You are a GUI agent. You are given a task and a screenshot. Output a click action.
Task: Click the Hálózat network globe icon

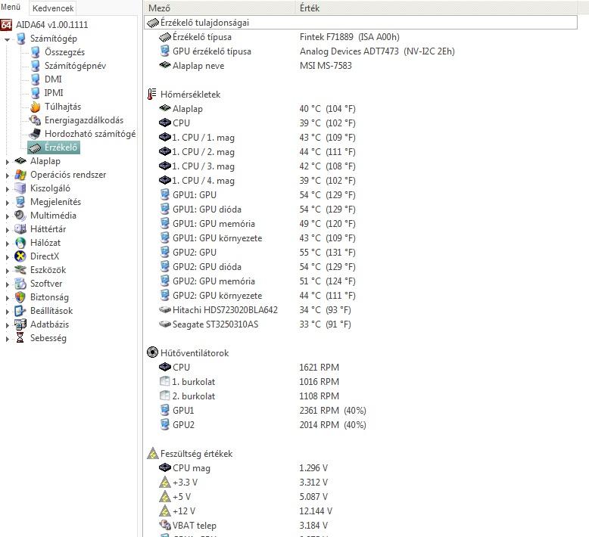20,243
